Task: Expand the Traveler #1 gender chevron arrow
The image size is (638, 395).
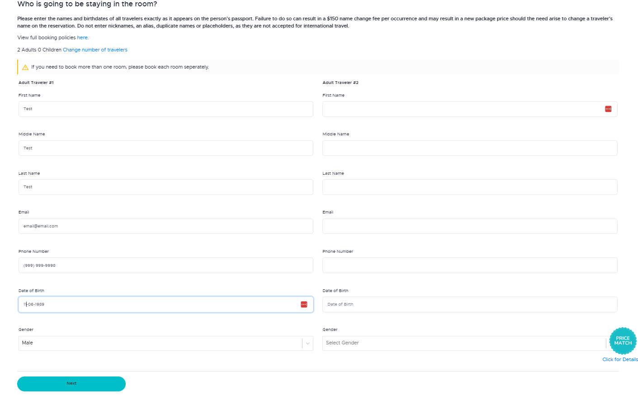Action: click(x=307, y=344)
